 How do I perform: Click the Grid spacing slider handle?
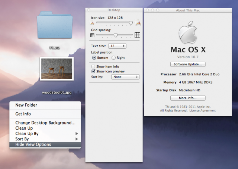pos(116,35)
